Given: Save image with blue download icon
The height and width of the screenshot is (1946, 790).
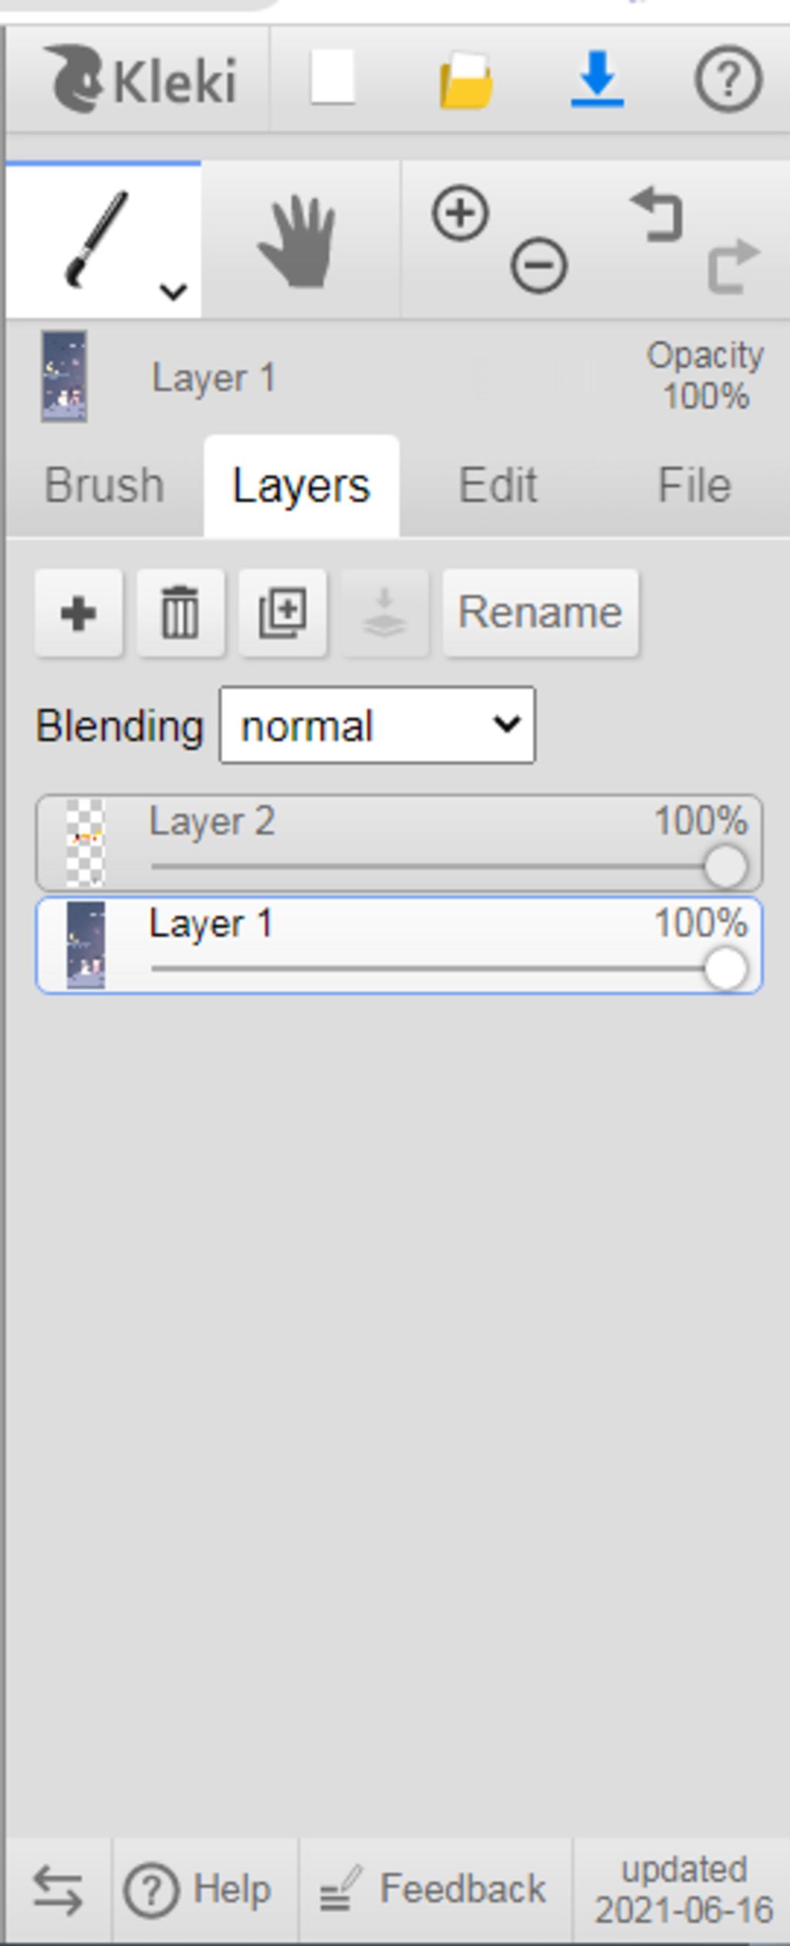Looking at the screenshot, I should point(597,80).
